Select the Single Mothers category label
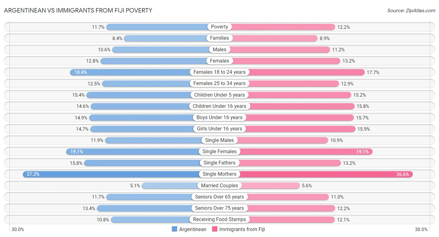The height and width of the screenshot is (237, 439). (219, 174)
